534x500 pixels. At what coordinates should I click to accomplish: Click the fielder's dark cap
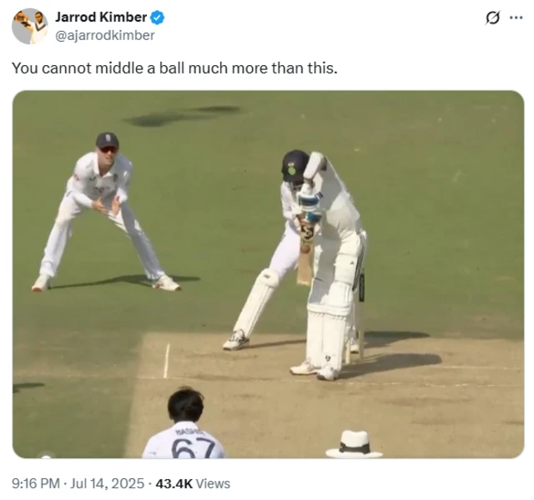click(107, 139)
